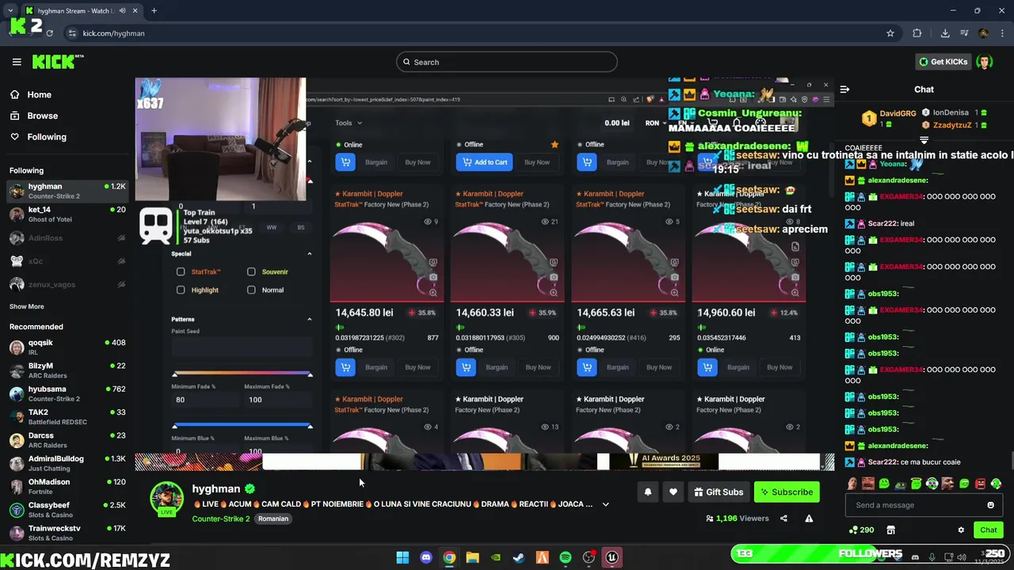Click the 290 channel points icon
1014x570 pixels.
[861, 530]
